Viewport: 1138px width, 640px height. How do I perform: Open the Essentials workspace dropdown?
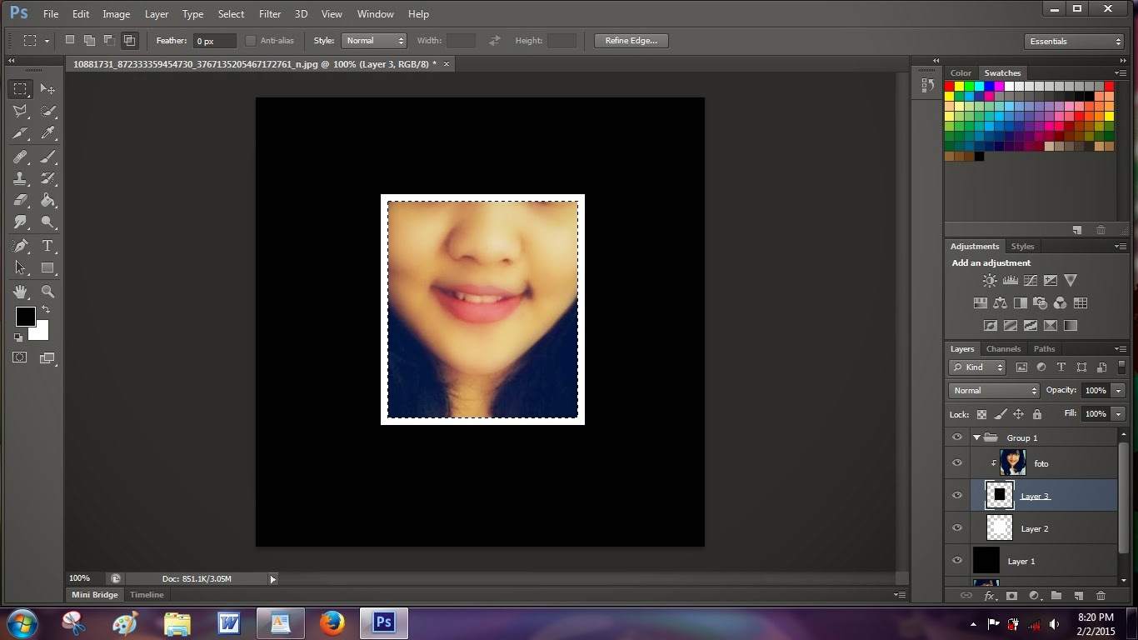(x=1075, y=42)
